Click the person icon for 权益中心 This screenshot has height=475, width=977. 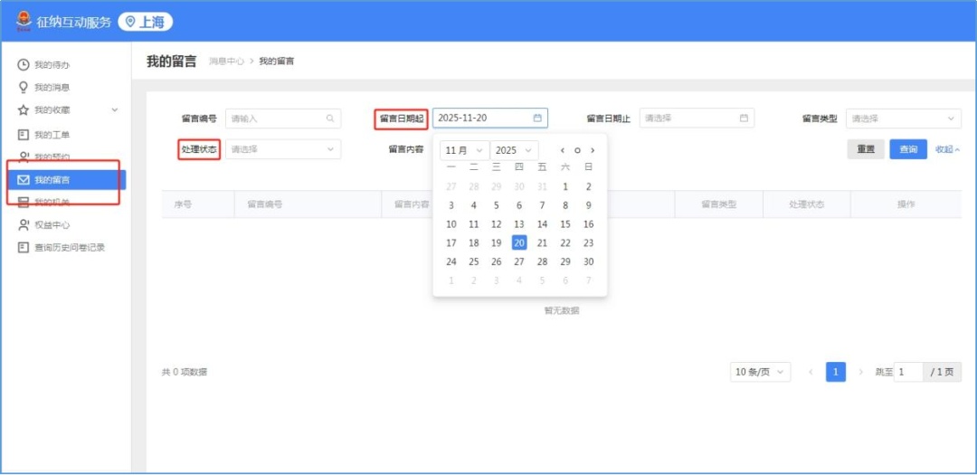point(24,225)
